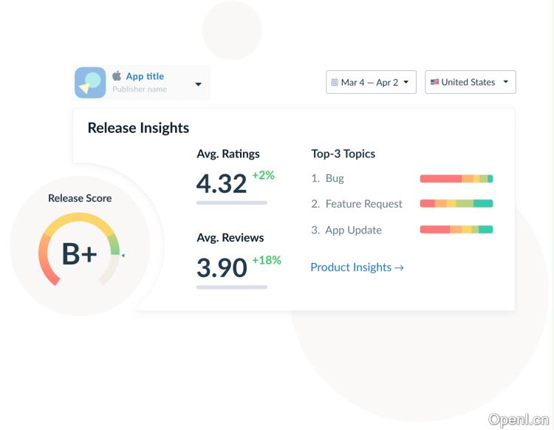Click the 3.90 average reviews value

[x=222, y=267]
